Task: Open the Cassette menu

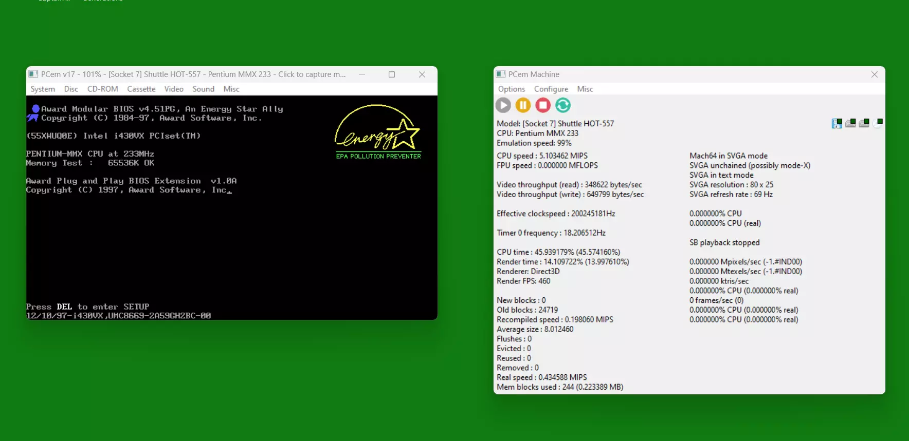Action: (141, 89)
